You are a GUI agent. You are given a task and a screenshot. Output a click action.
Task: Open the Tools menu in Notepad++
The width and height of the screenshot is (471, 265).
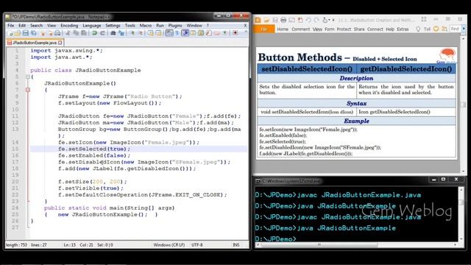click(130, 26)
